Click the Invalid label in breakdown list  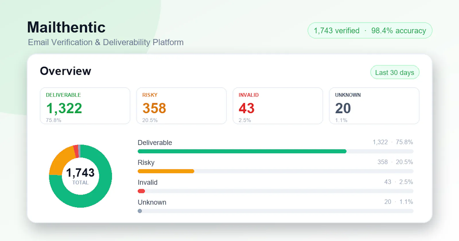pyautogui.click(x=147, y=182)
